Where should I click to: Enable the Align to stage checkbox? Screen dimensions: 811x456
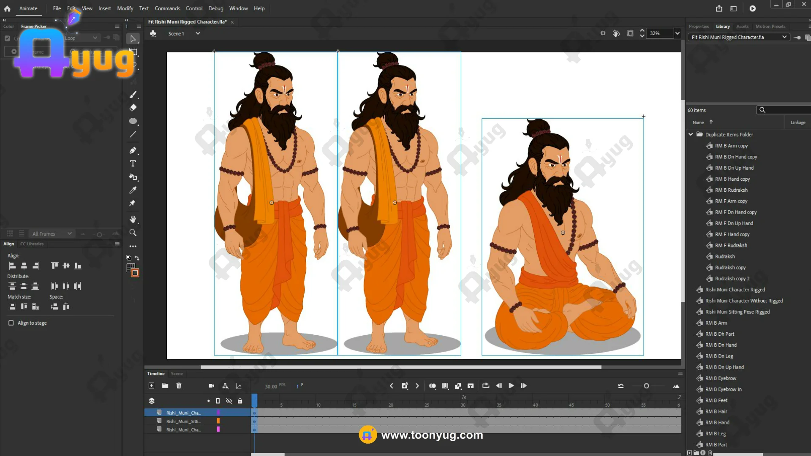pos(11,323)
